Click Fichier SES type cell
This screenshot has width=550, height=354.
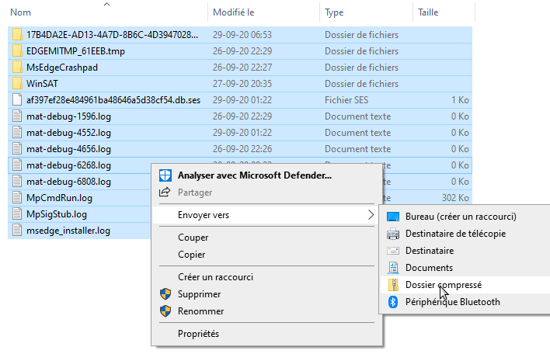pyautogui.click(x=346, y=100)
